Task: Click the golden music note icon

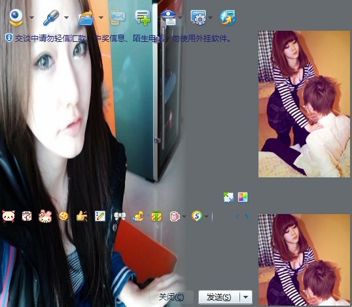Action: point(138,216)
